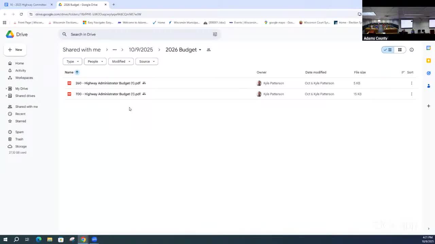Open Wisconsin Court System bookmark
The height and width of the screenshot is (244, 435).
[314, 23]
